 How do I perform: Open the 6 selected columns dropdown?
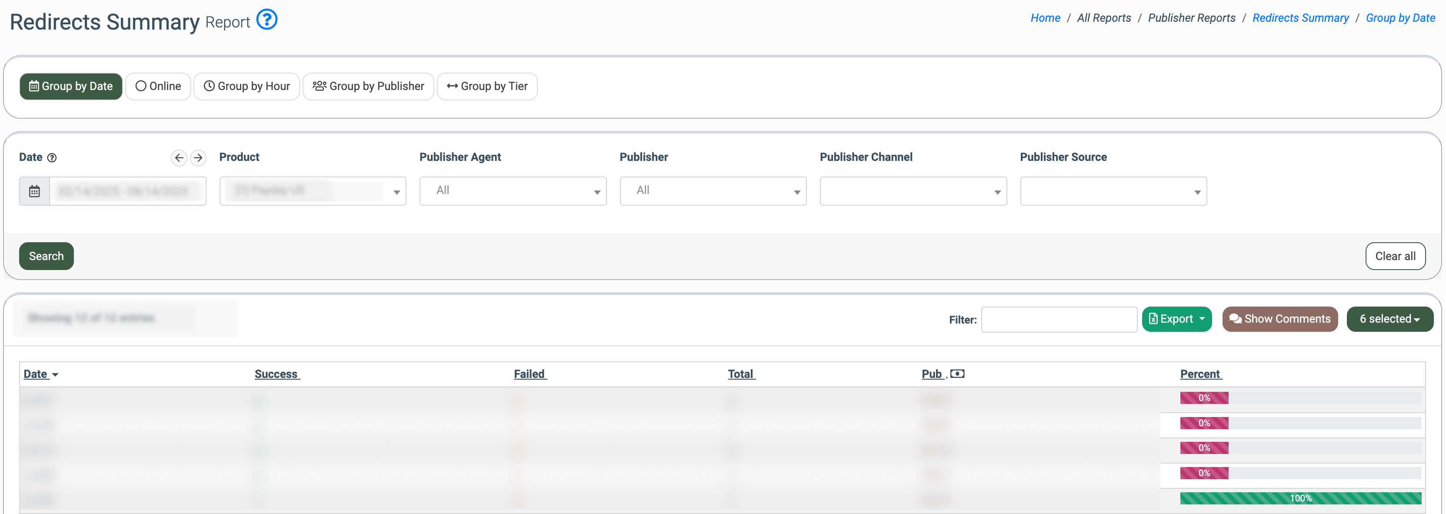coord(1389,319)
